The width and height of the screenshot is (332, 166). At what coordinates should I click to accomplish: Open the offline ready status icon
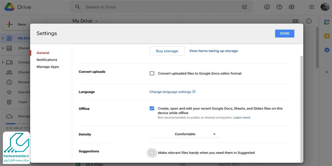(x=267, y=7)
